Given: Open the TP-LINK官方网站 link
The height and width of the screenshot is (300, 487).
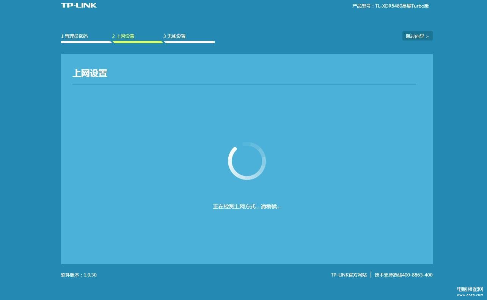Looking at the screenshot, I should click(349, 275).
